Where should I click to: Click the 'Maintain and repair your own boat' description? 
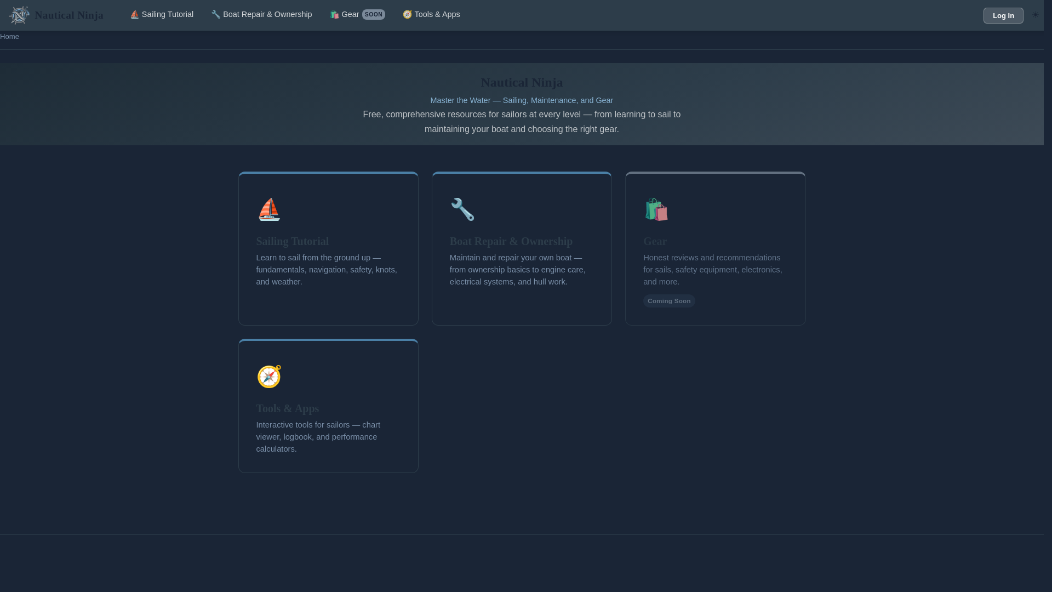click(x=518, y=270)
